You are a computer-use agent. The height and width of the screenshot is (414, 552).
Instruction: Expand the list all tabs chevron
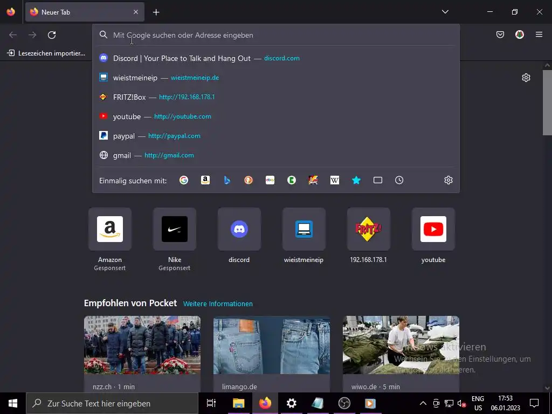tap(445, 12)
